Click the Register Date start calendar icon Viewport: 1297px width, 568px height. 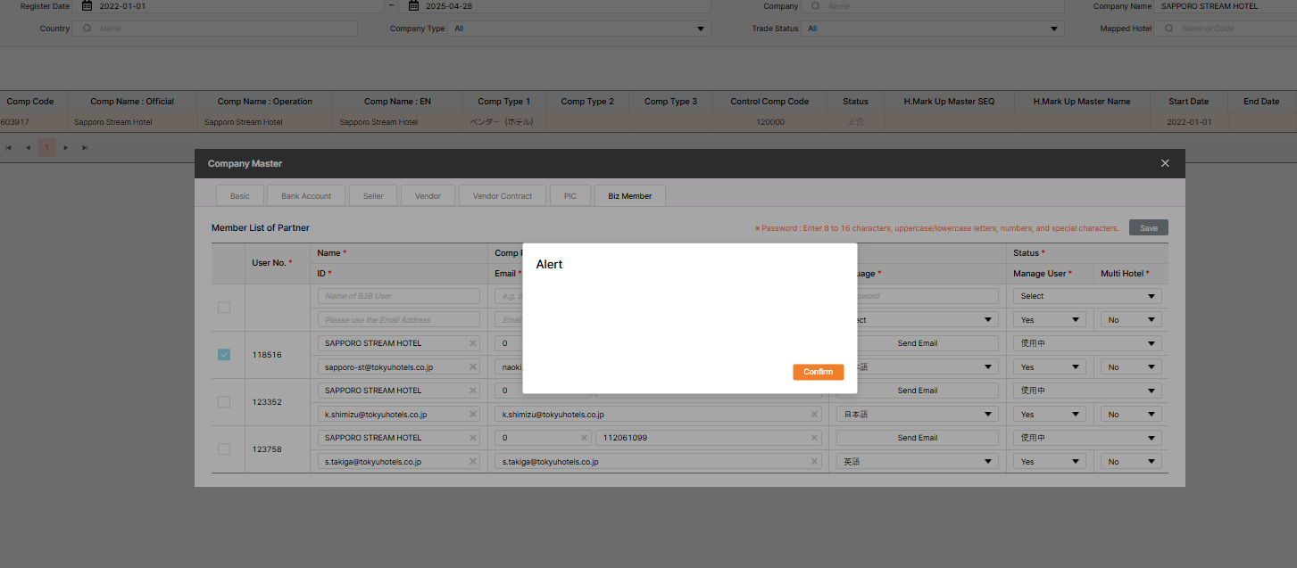pyautogui.click(x=87, y=6)
